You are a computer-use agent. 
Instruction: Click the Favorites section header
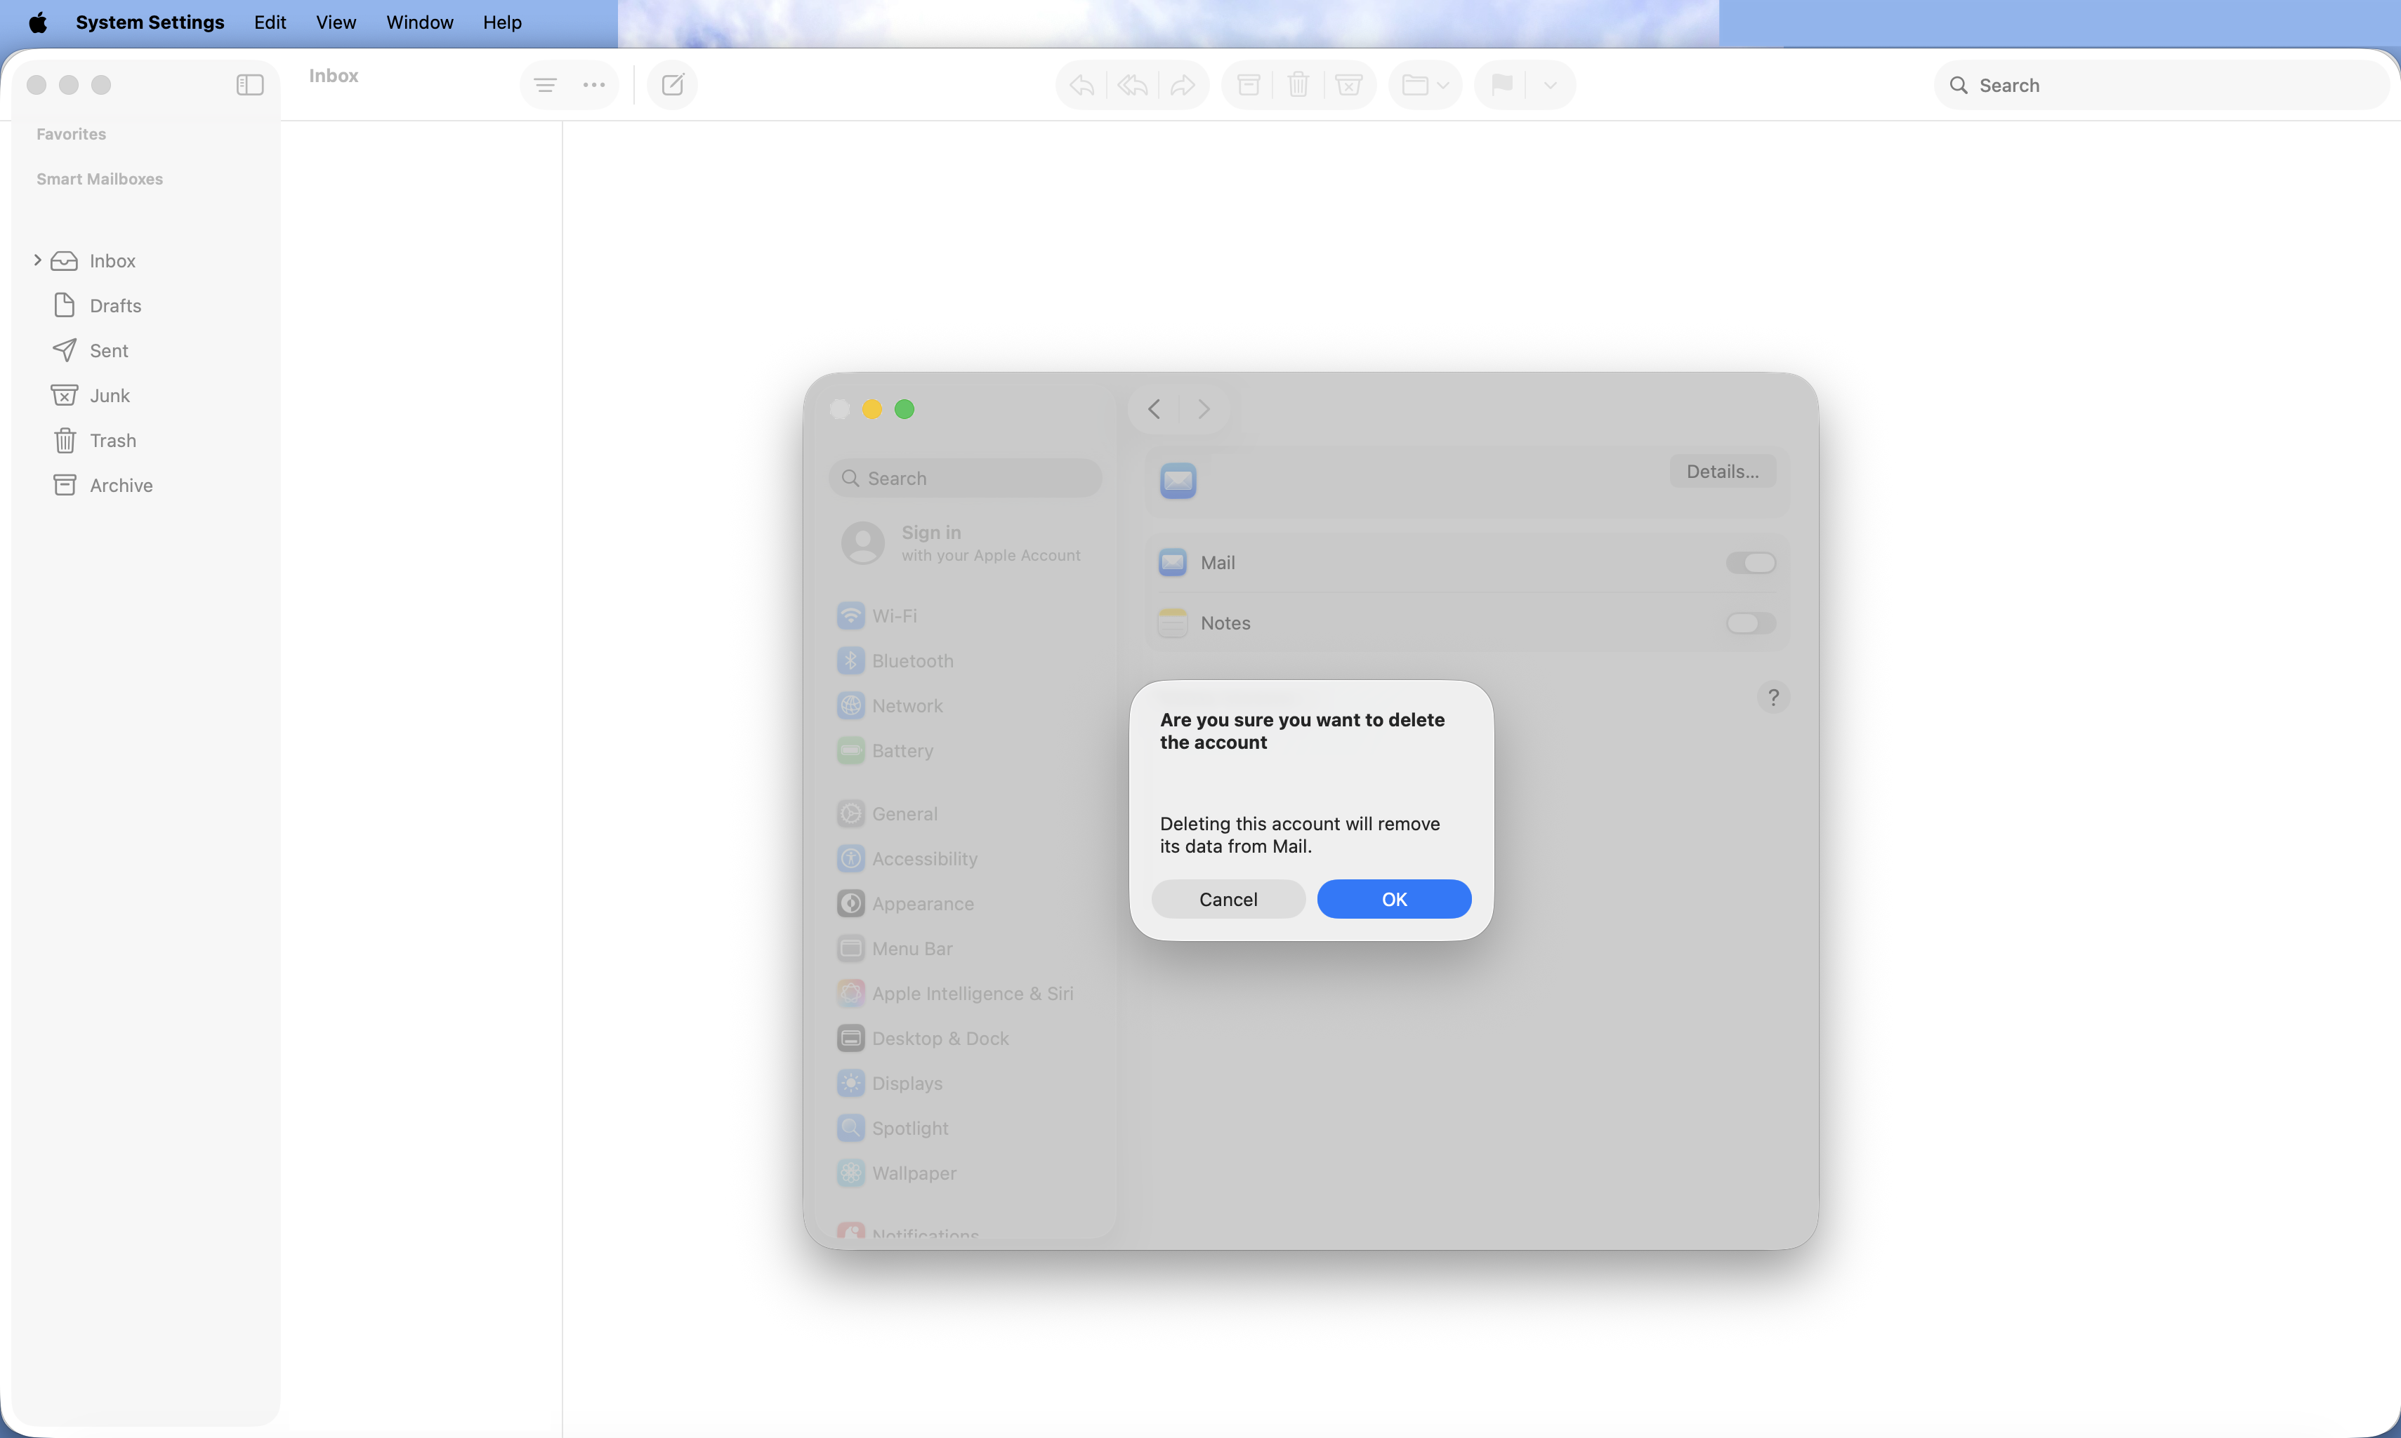71,134
